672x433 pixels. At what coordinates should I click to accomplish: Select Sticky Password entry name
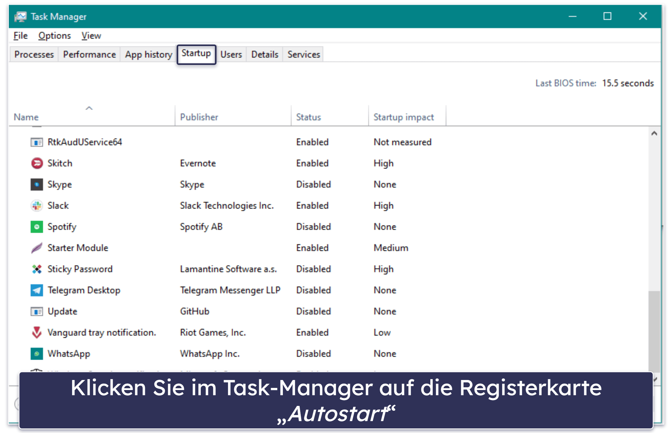(x=80, y=269)
